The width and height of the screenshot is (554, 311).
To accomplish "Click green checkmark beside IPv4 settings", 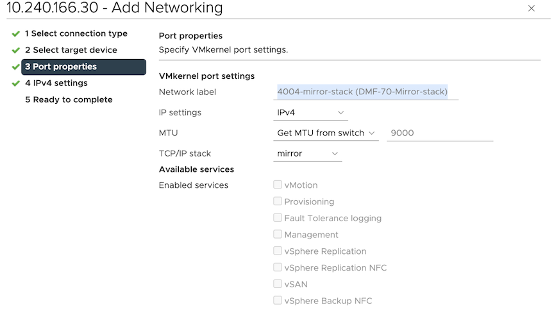I will click(x=15, y=83).
